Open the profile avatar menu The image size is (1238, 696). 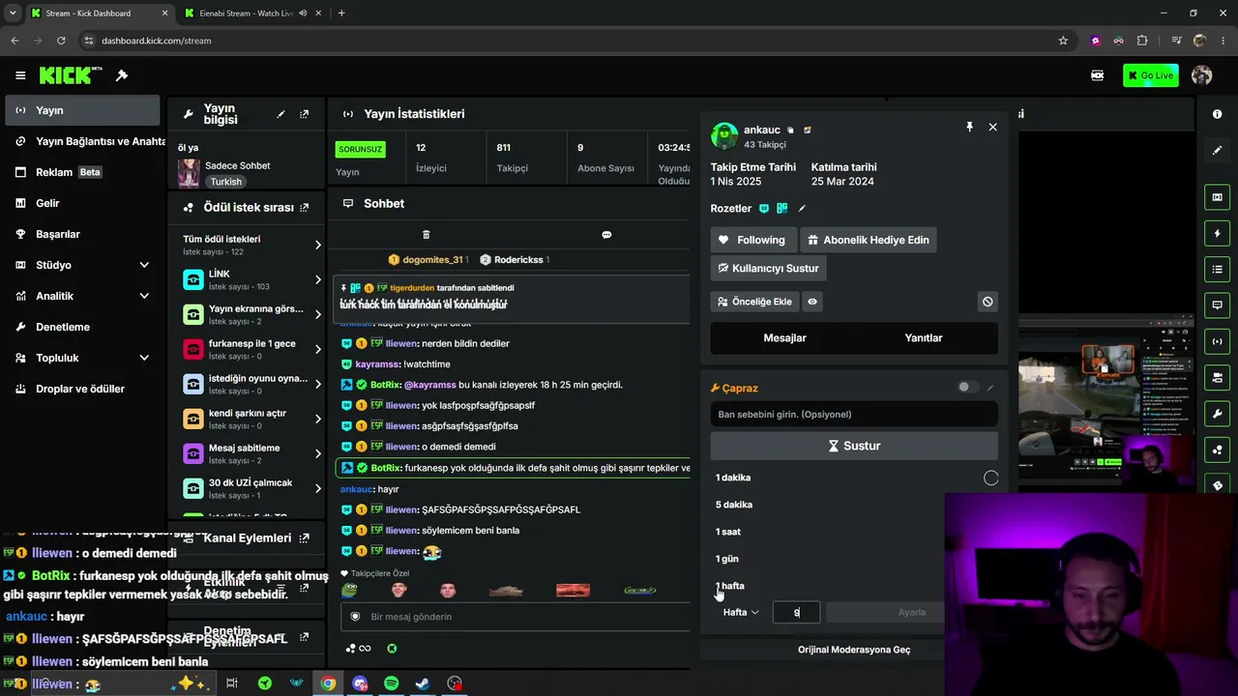[1202, 75]
